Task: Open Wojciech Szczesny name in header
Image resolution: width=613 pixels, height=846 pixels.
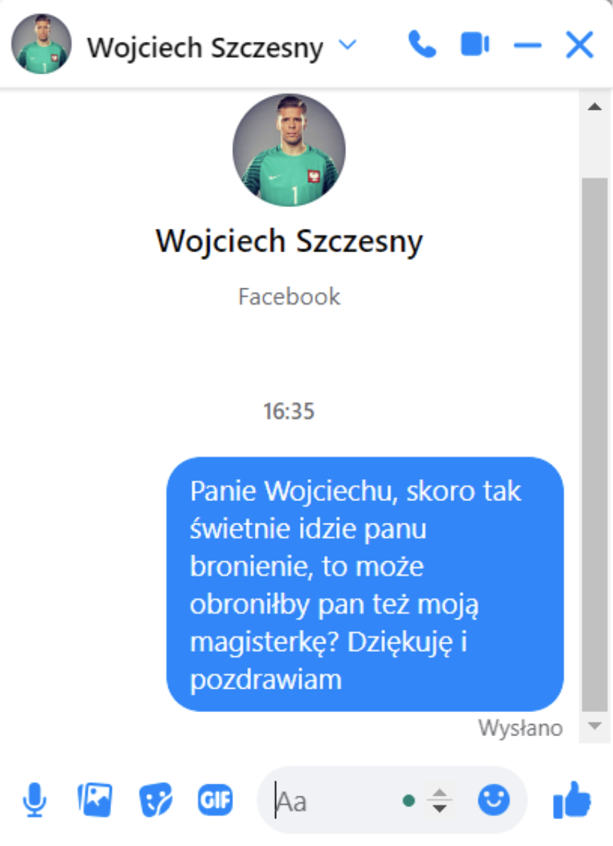Action: coord(205,47)
